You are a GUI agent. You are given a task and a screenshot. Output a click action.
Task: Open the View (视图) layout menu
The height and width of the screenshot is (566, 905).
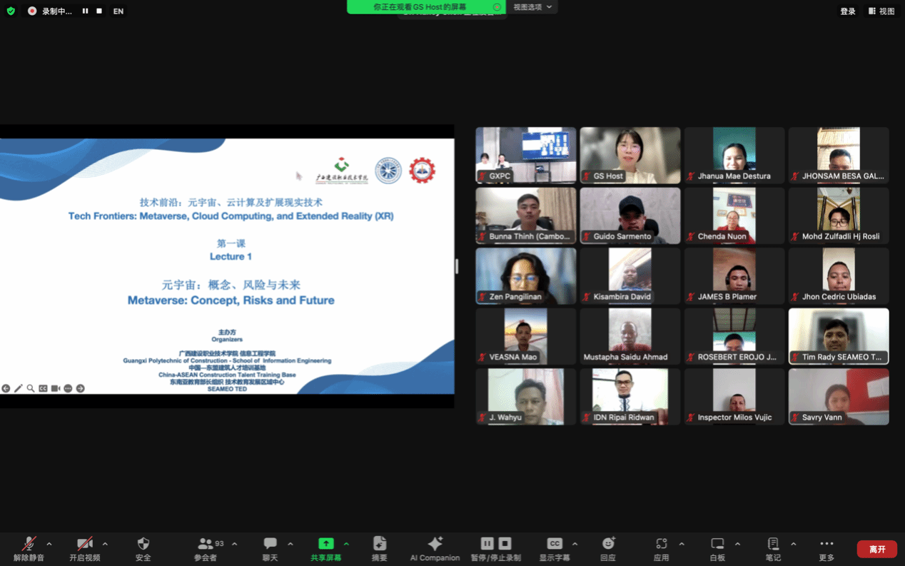881,11
